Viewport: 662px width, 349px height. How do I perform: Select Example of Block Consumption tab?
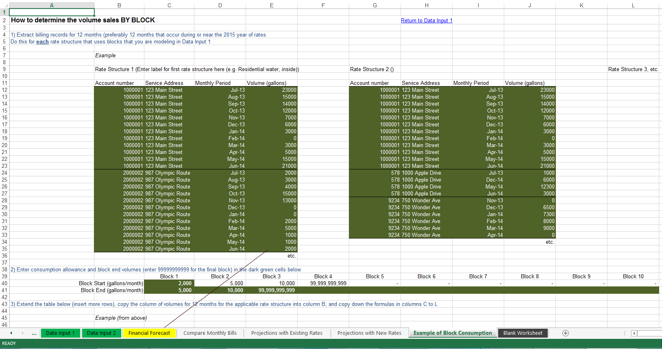coord(453,333)
